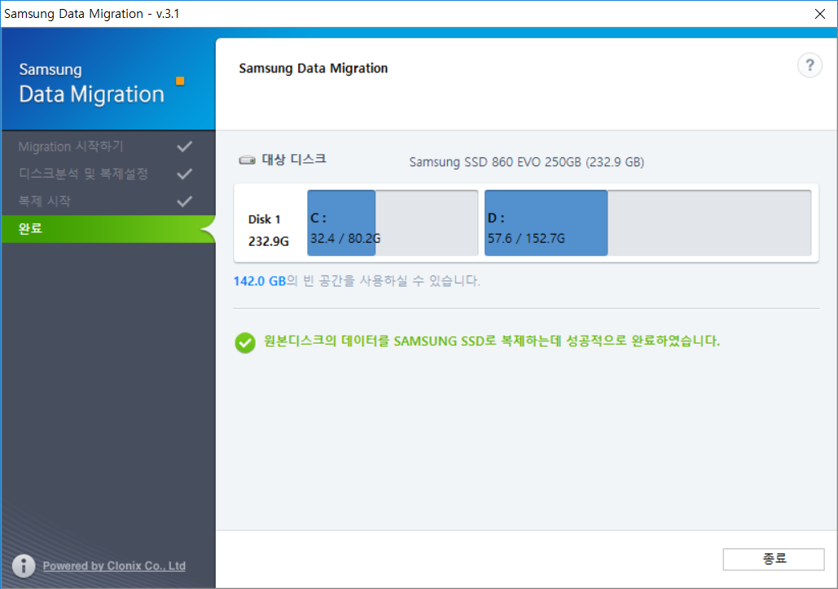The image size is (838, 589).
Task: Click the target disk drive icon
Action: point(247,160)
